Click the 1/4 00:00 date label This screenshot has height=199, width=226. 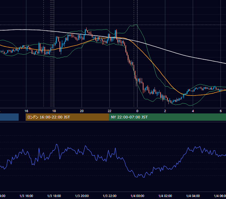[x=137, y=196]
